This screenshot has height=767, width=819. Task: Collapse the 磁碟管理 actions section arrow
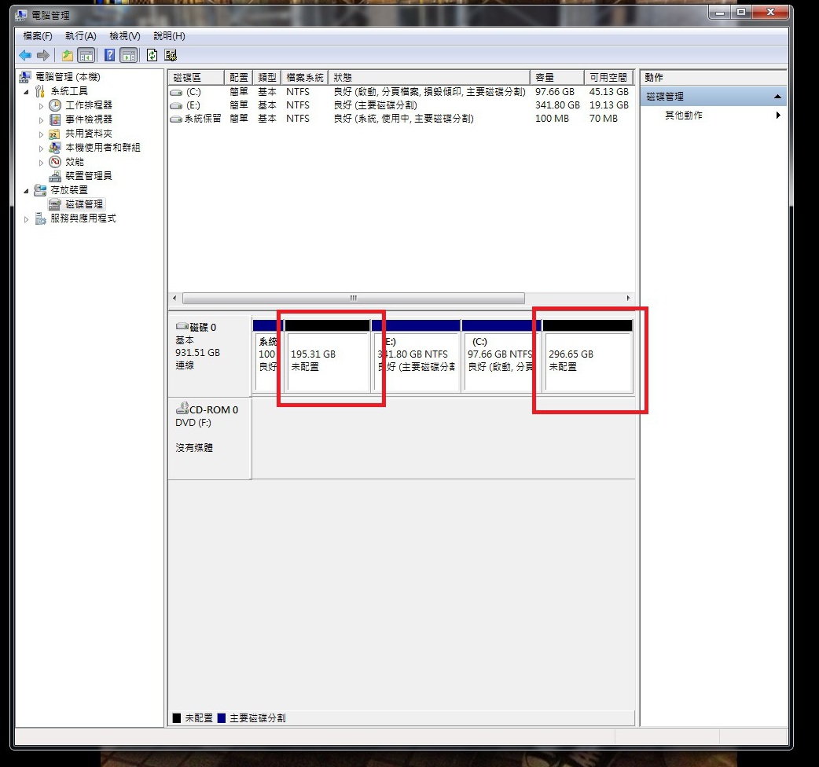[777, 97]
